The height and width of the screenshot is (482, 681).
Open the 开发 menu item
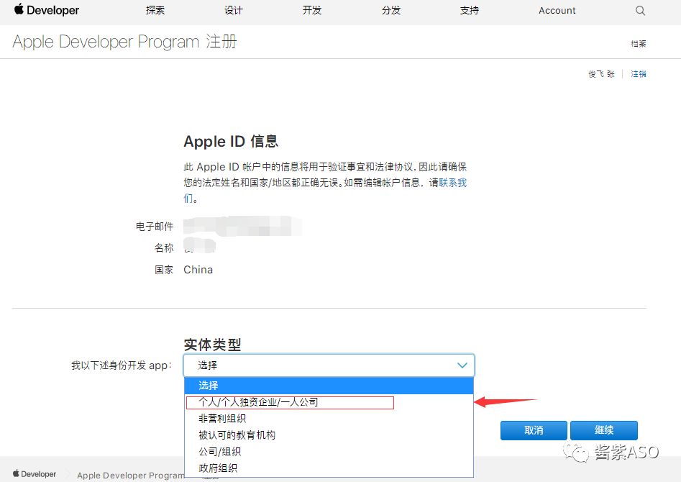pyautogui.click(x=312, y=10)
